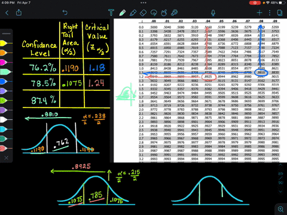The width and height of the screenshot is (287, 215).
Task: Choose the violet pen preset
Action: 5,110
